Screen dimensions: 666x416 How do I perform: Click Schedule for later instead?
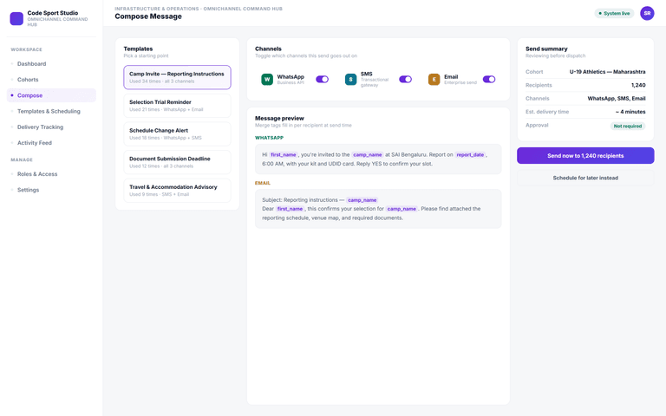(x=585, y=178)
